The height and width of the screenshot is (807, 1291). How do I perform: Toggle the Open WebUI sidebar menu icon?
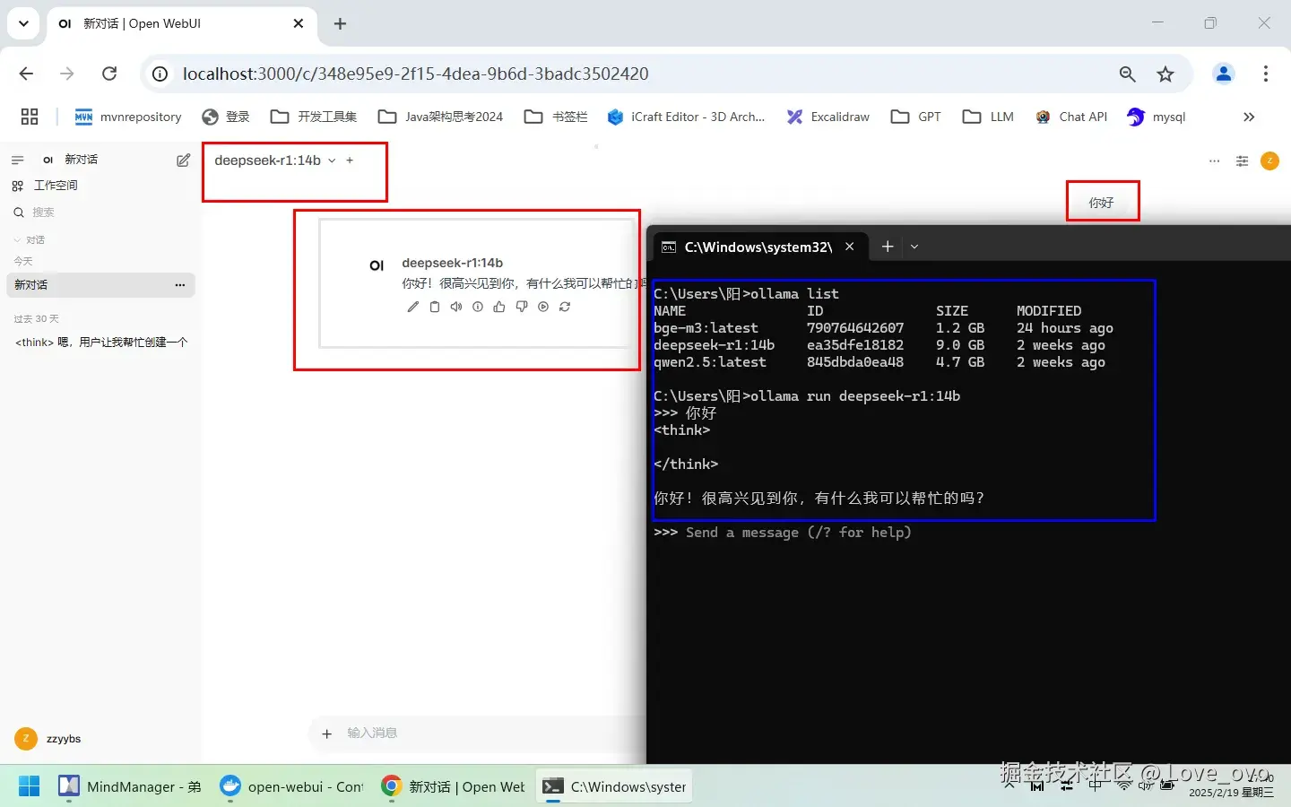click(17, 160)
